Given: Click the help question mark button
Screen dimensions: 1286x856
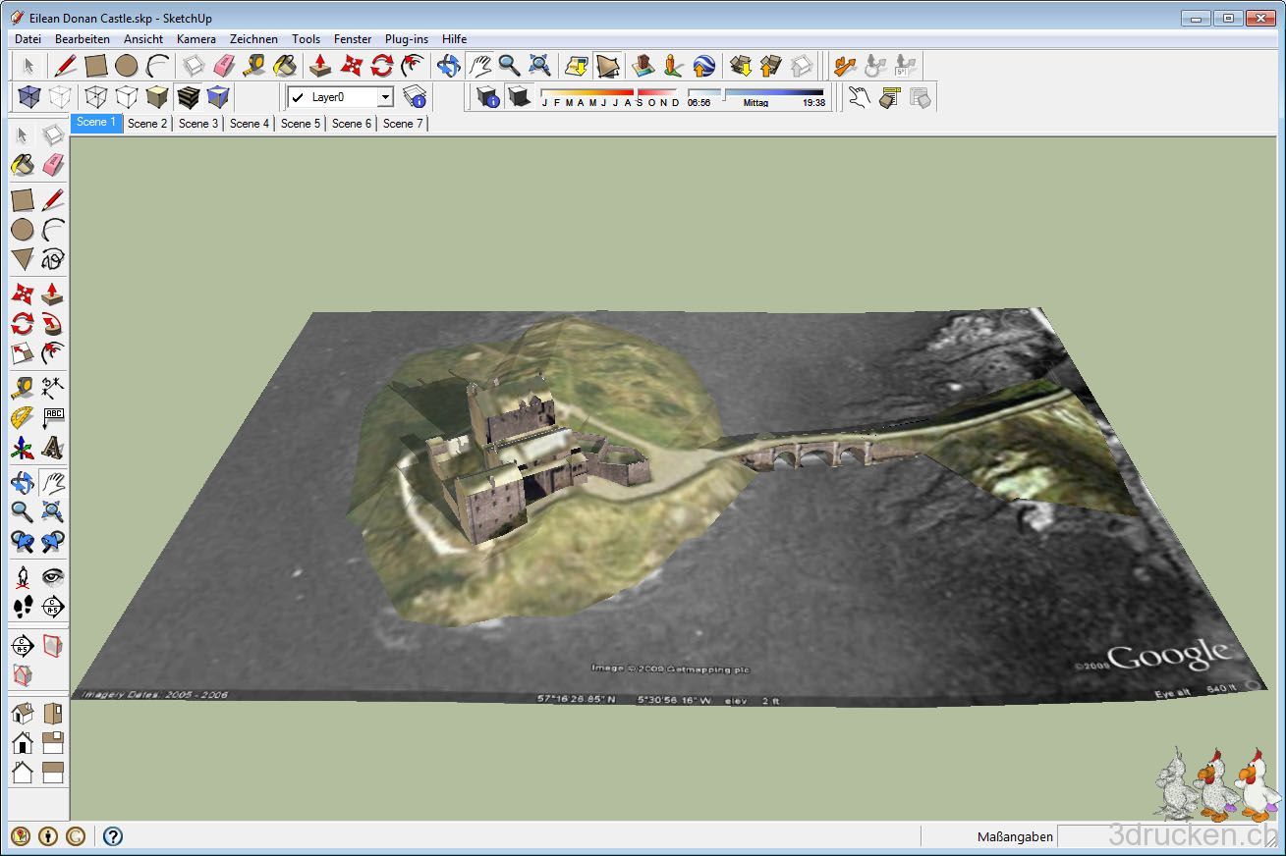Looking at the screenshot, I should (113, 836).
